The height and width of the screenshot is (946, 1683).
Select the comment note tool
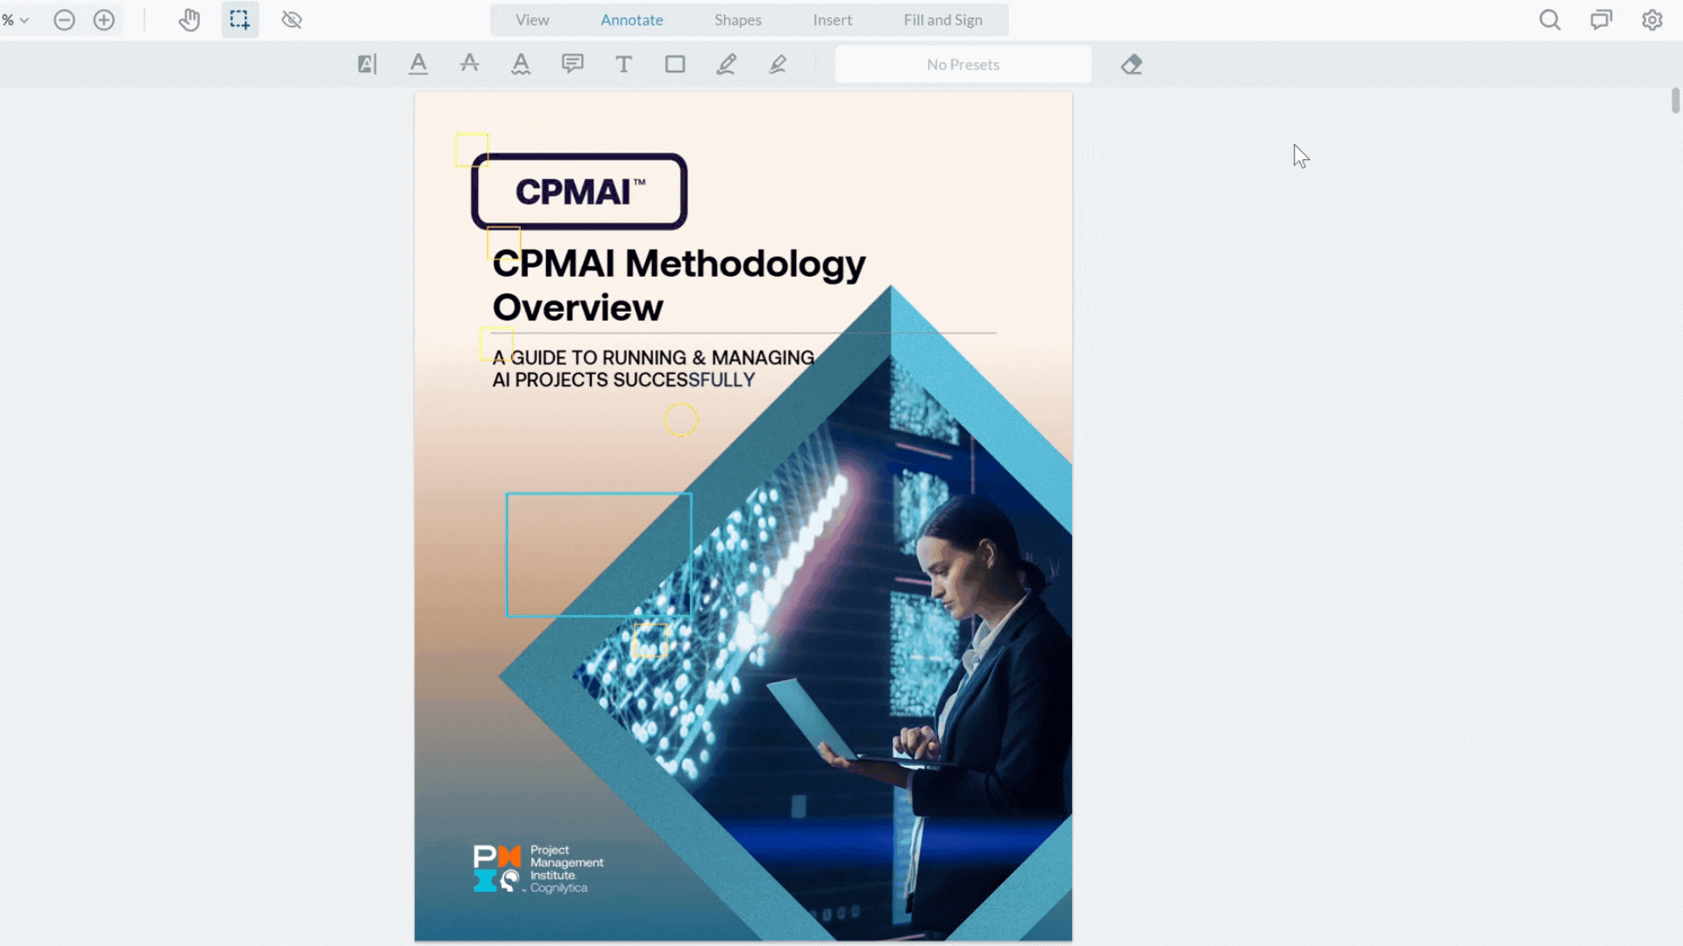572,64
